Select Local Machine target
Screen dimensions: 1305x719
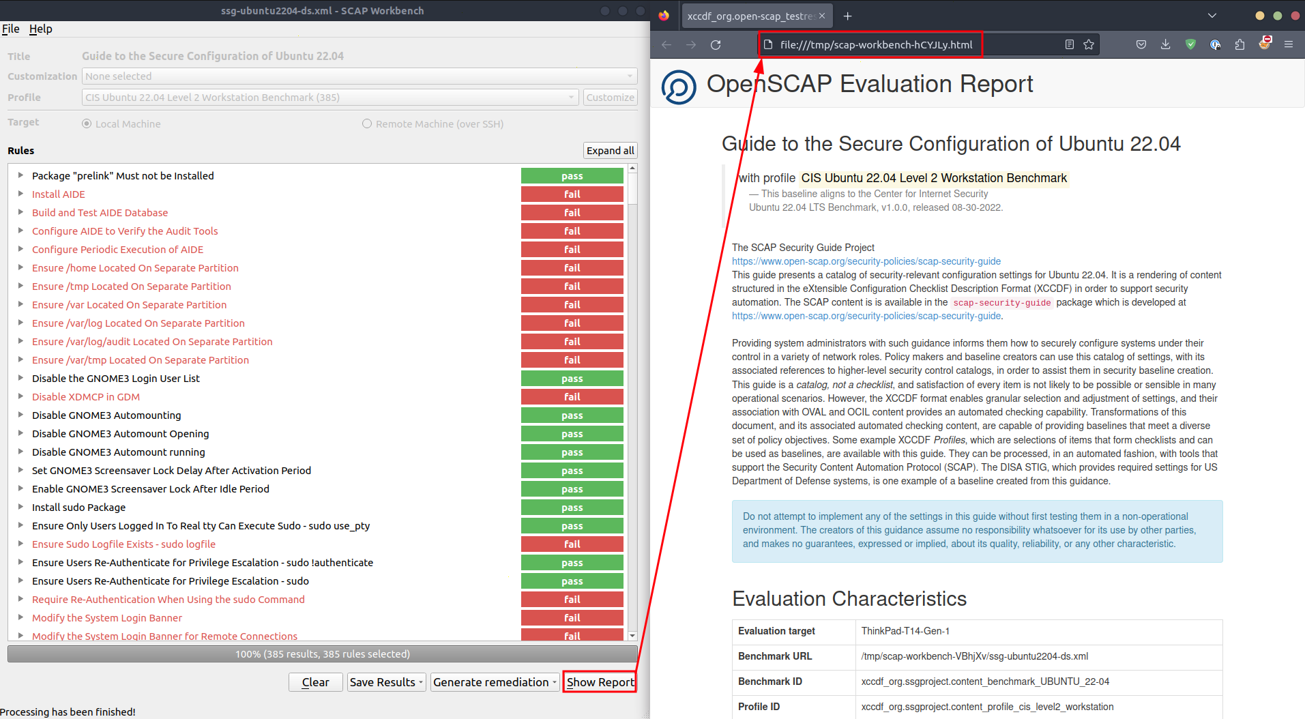tap(87, 124)
